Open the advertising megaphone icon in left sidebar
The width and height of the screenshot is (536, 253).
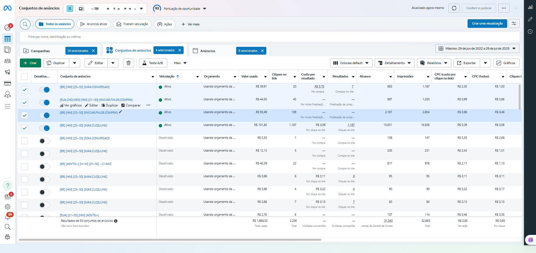pos(8,72)
